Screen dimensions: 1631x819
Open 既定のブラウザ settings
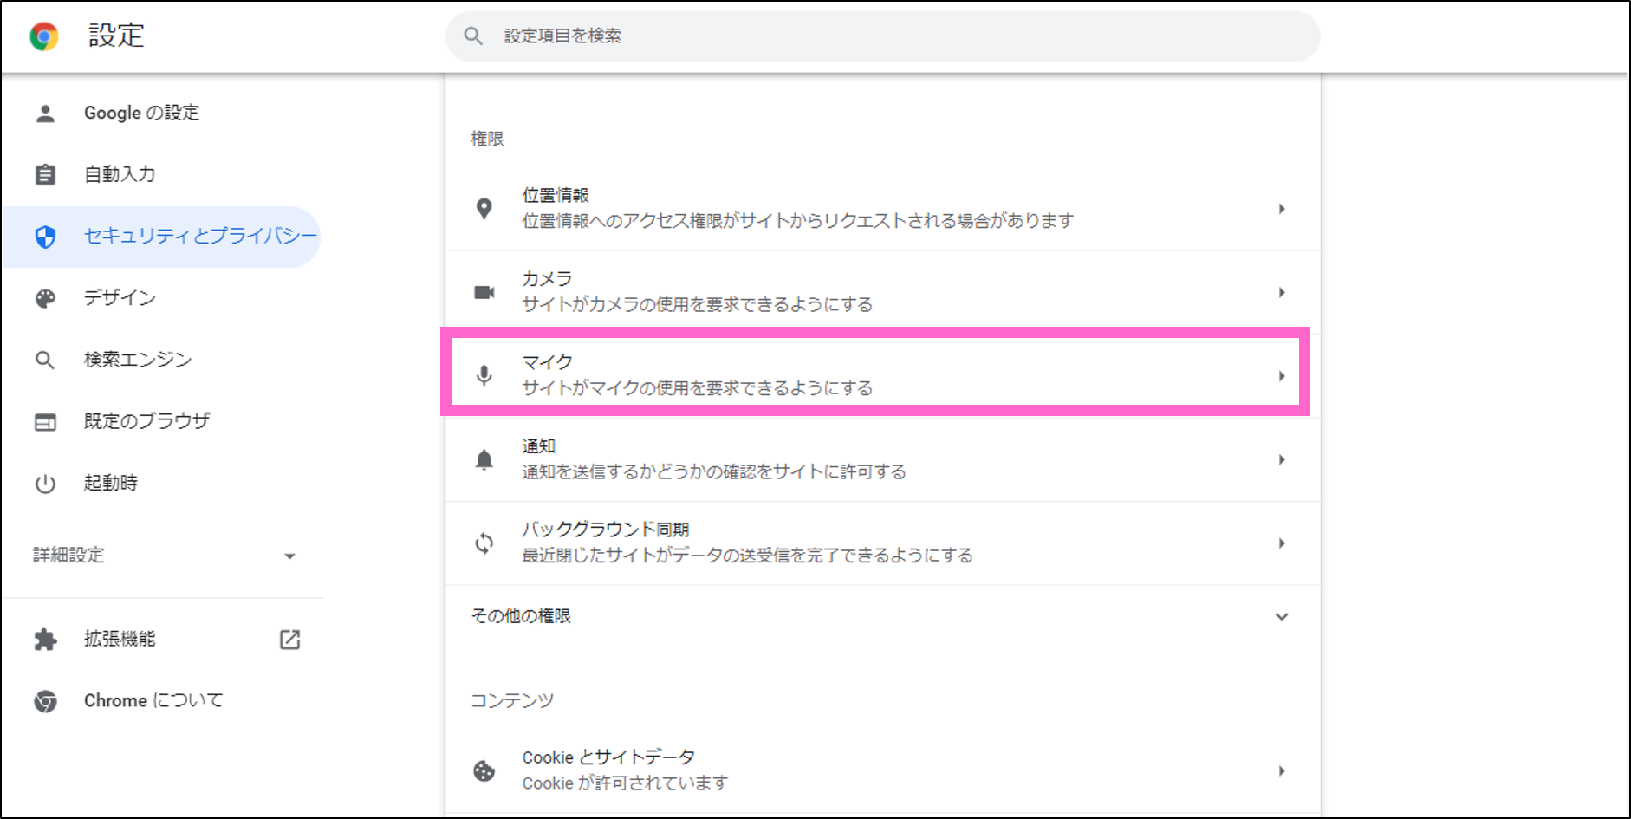point(146,421)
